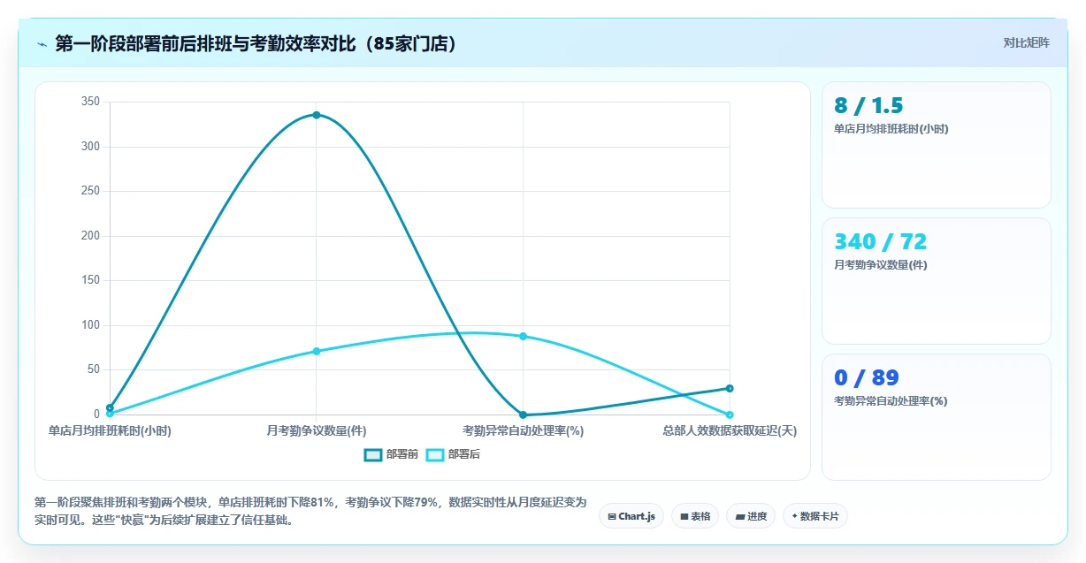Select the 部署后 data point at 考勤异常自动处理率
The image size is (1086, 563).
pyautogui.click(x=524, y=336)
